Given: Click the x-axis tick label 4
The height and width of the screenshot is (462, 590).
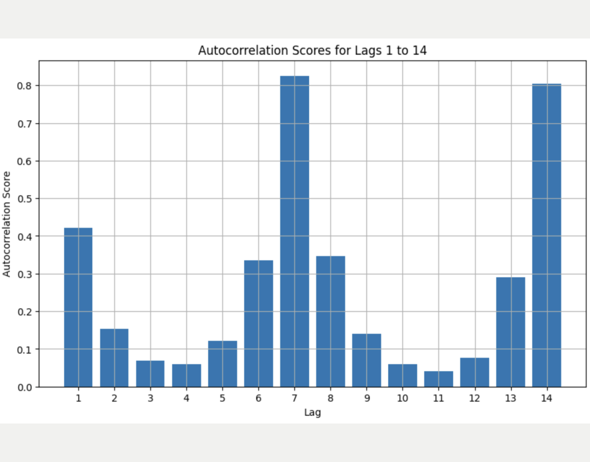Looking at the screenshot, I should point(186,398).
